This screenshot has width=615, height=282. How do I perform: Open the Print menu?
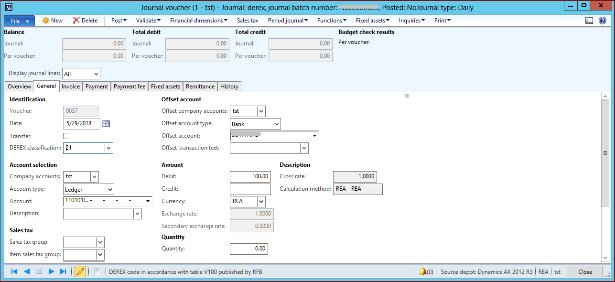[442, 21]
